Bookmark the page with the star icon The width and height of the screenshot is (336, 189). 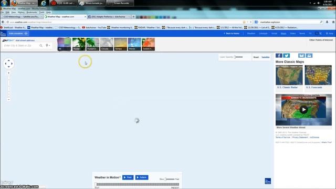pos(244,22)
